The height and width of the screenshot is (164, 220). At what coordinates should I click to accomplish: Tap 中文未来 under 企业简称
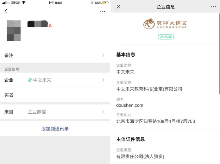click(125, 72)
